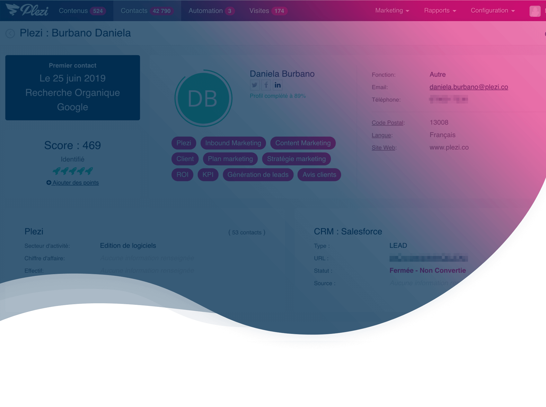Click the Plezi bird logo
This screenshot has height=407, width=546.
(x=27, y=10)
